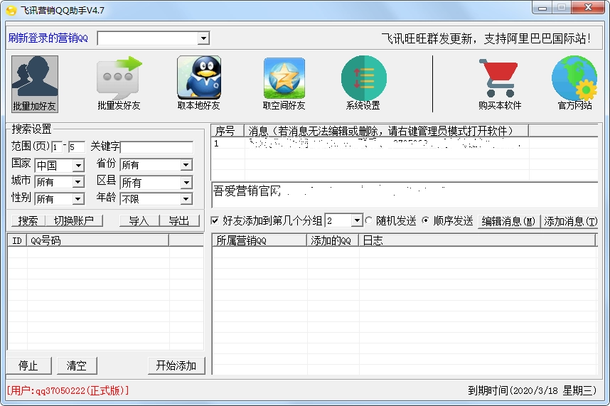This screenshot has height=406, width=610.
Task: Close the 飞讯营销QQ助手 window
Action: click(x=588, y=8)
